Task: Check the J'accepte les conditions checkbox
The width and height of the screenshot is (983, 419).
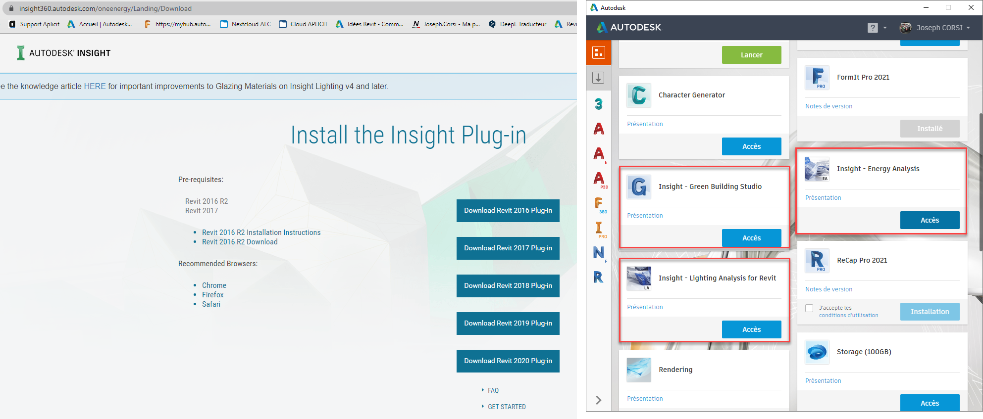Action: pyautogui.click(x=809, y=308)
